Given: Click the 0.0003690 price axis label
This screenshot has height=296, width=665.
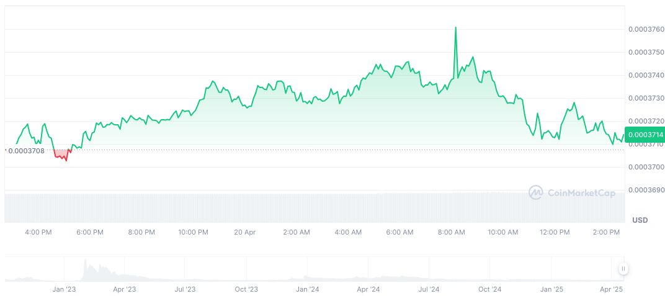Looking at the screenshot, I should [x=646, y=190].
